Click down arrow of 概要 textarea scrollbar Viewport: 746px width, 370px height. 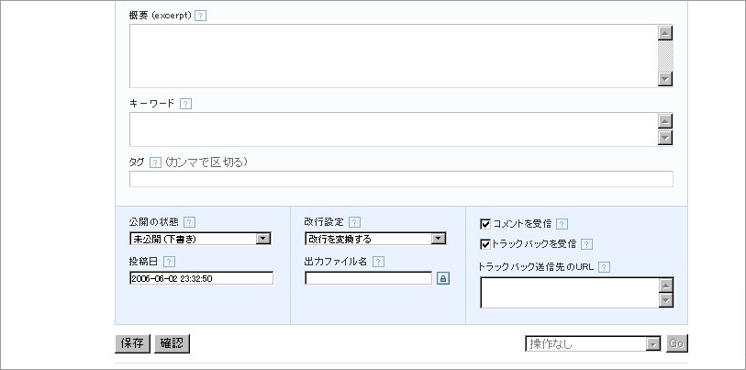pyautogui.click(x=665, y=79)
